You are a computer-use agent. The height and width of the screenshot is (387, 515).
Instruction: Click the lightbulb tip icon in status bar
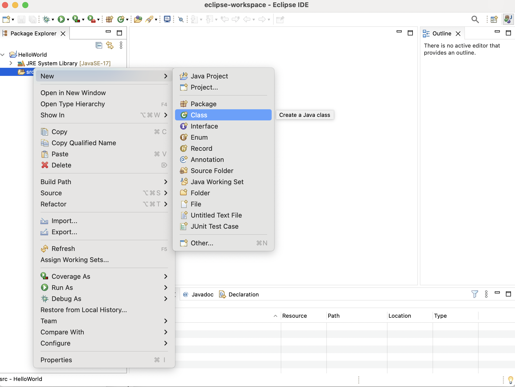point(510,380)
